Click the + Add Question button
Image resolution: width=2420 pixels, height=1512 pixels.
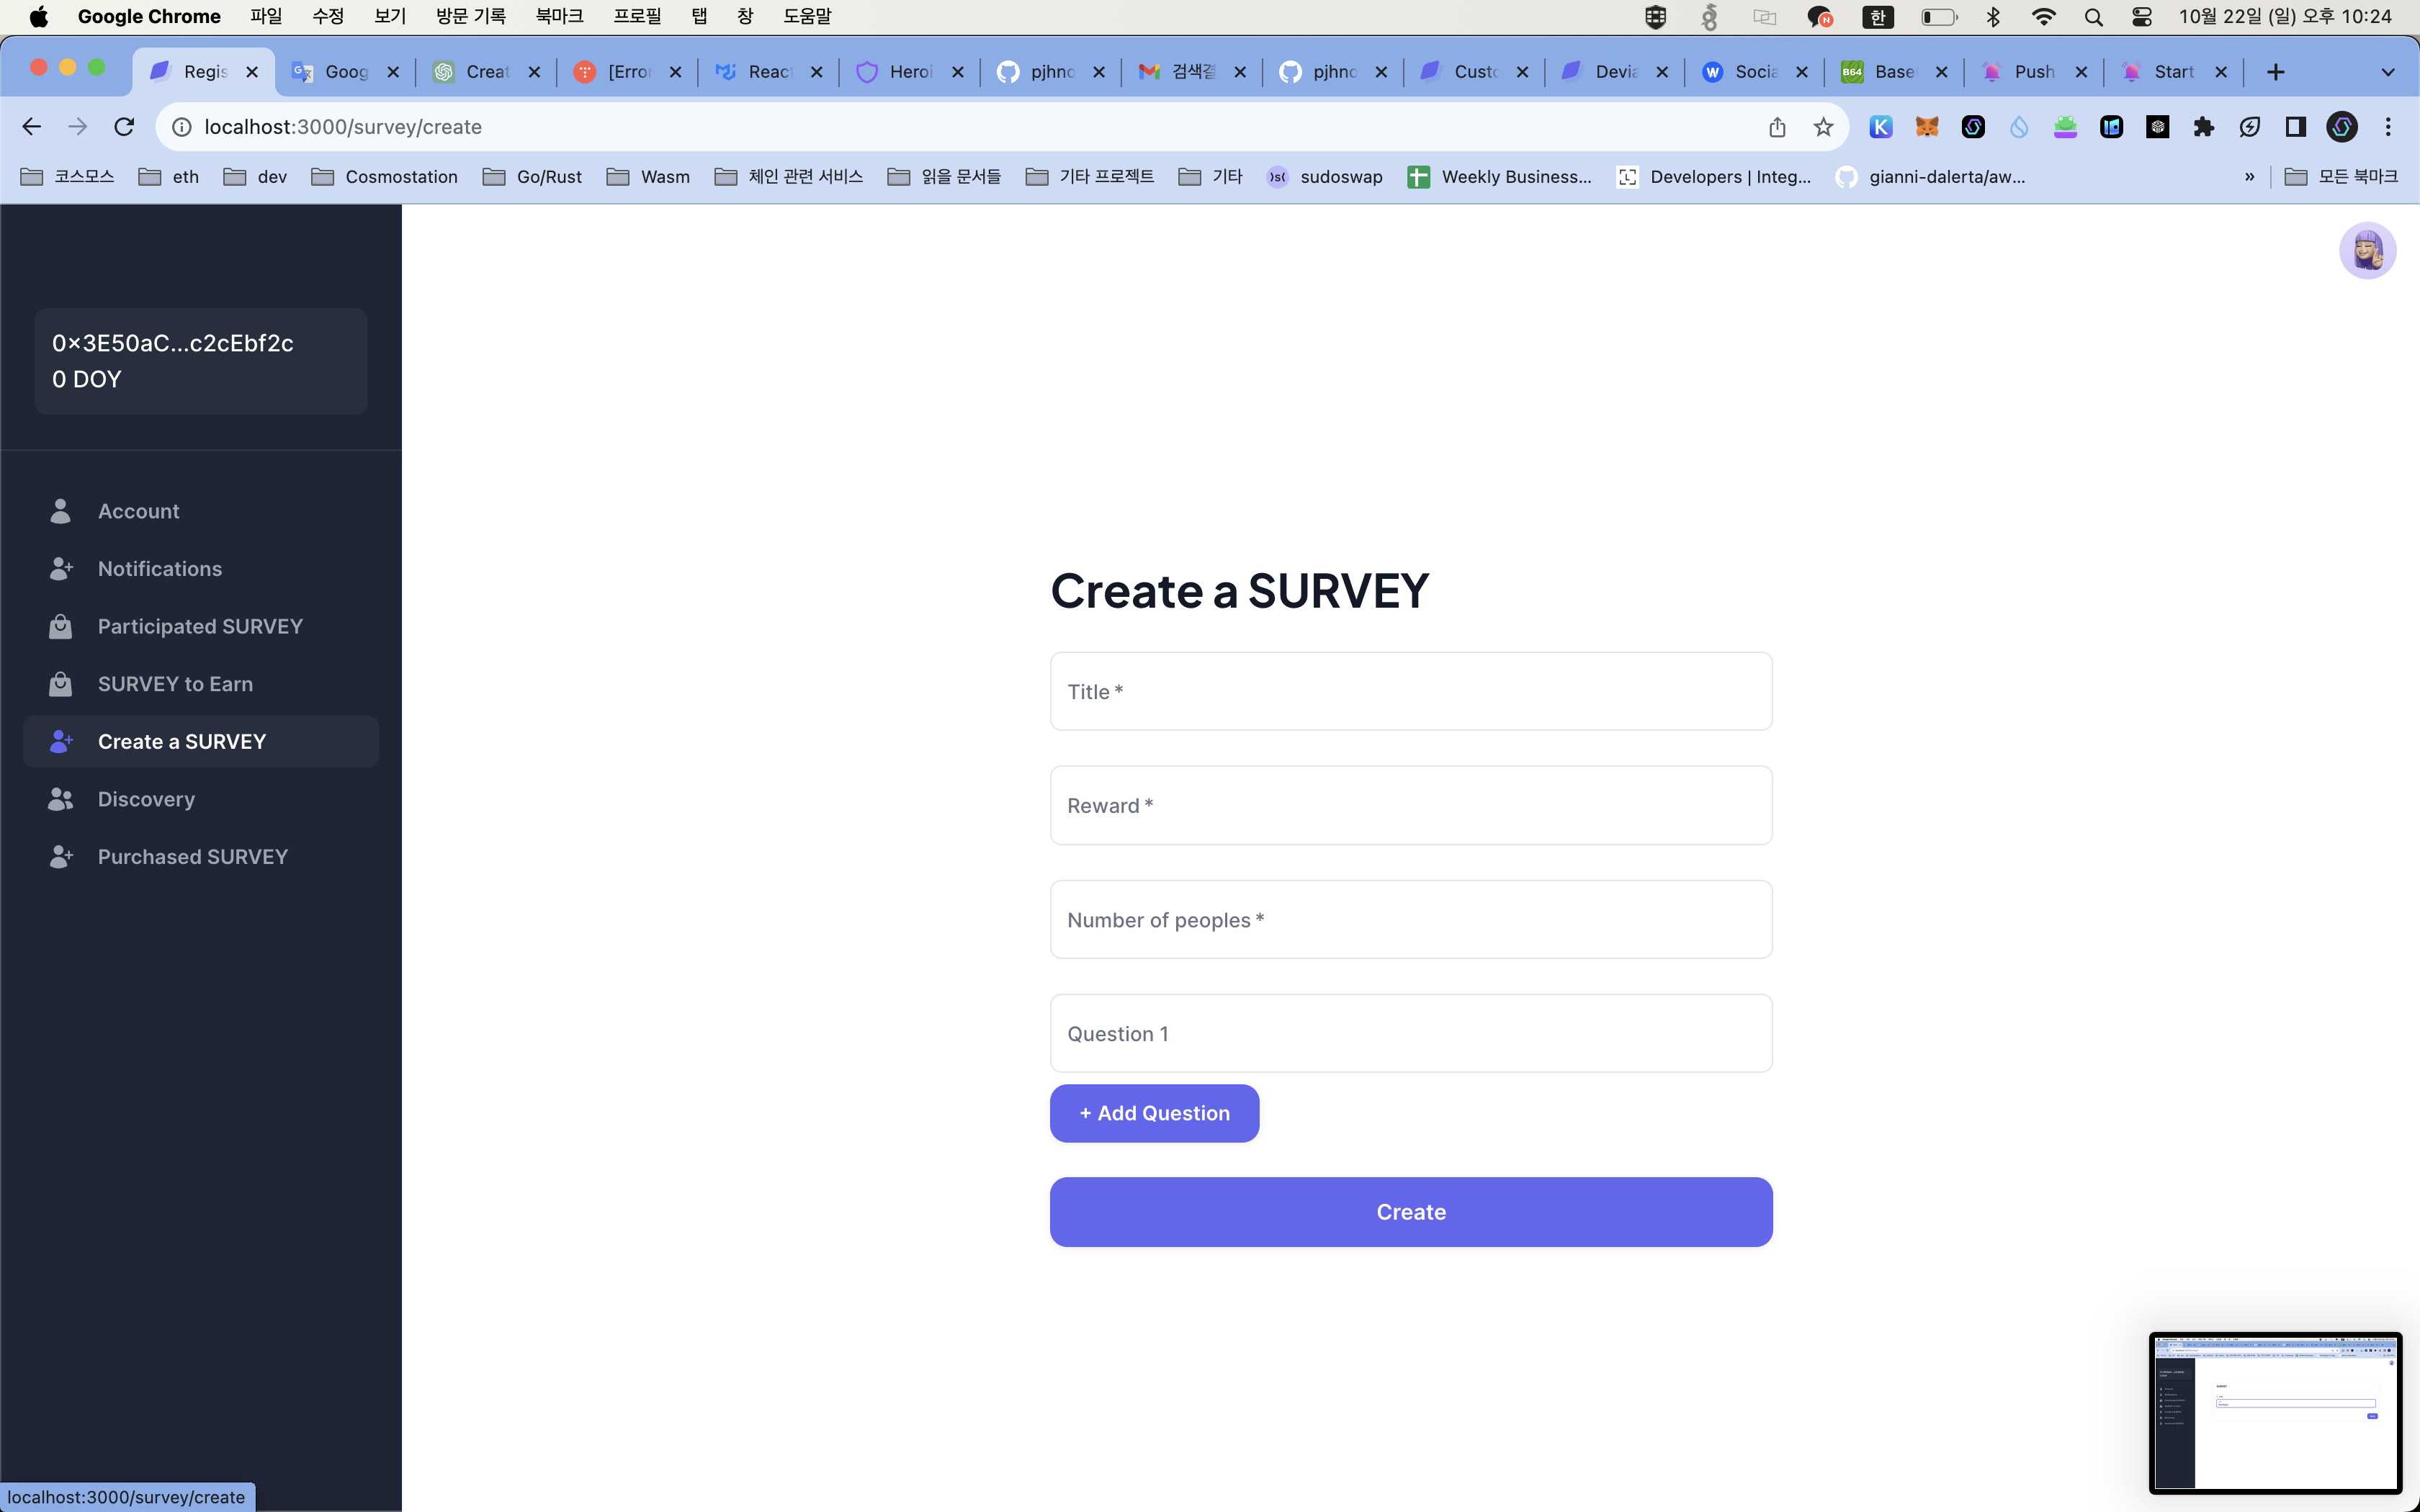(1155, 1113)
